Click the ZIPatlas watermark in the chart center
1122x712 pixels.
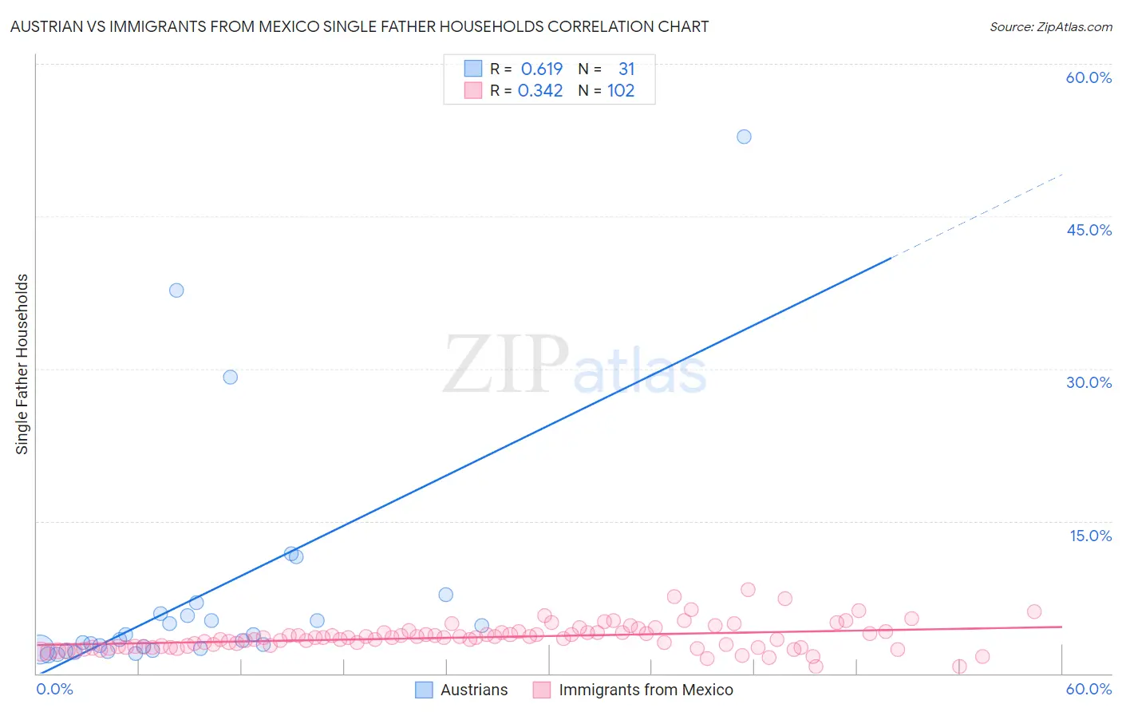pos(575,365)
